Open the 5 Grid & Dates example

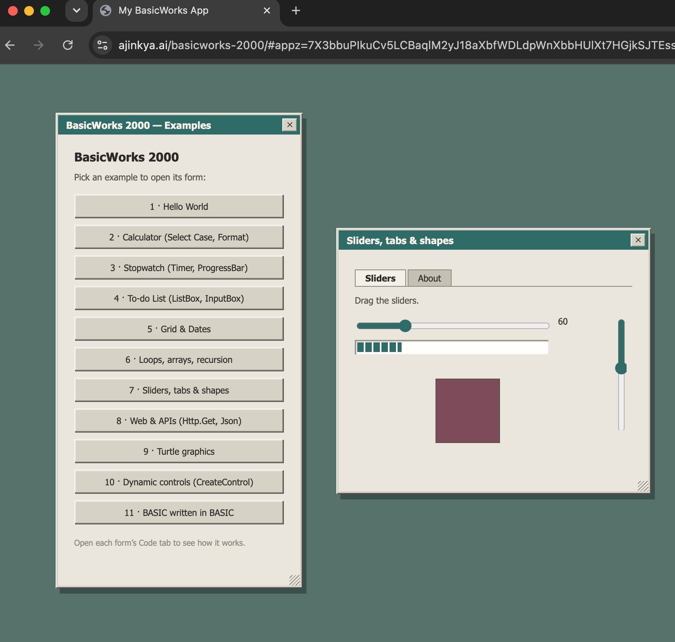[x=179, y=329]
